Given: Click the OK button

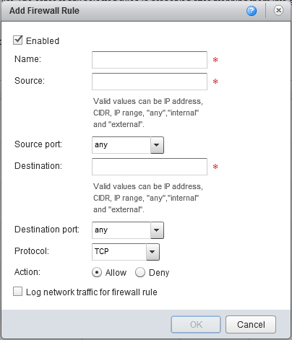Looking at the screenshot, I should point(196,324).
